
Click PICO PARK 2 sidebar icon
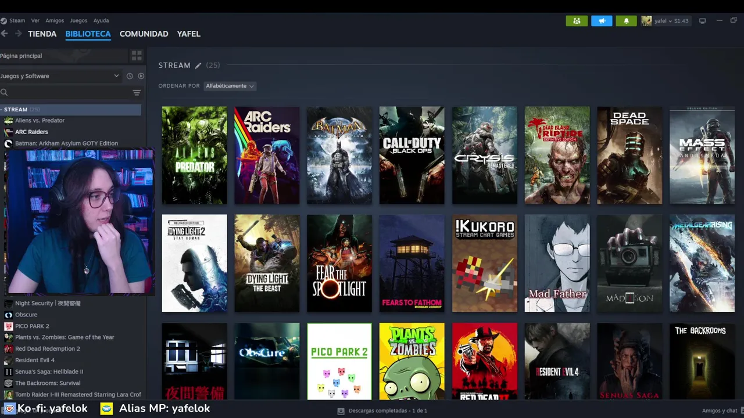[8, 326]
